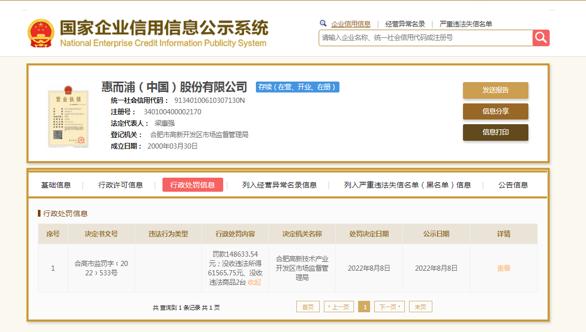Collapse penalty content with 收起 link
The width and height of the screenshot is (586, 332).
(254, 282)
